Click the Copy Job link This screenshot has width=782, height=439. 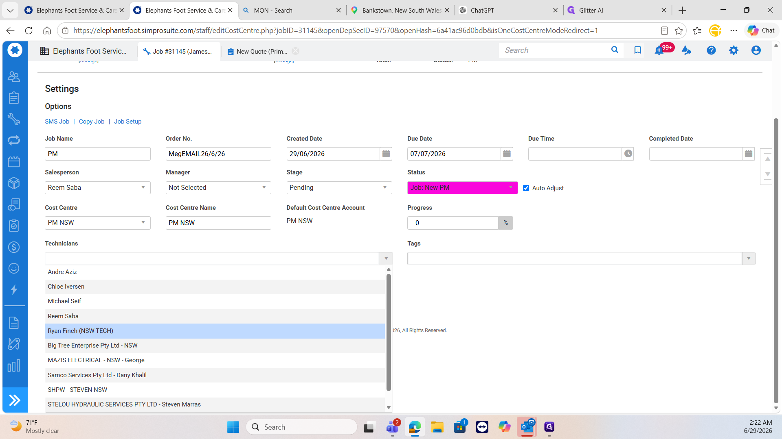[x=92, y=122]
